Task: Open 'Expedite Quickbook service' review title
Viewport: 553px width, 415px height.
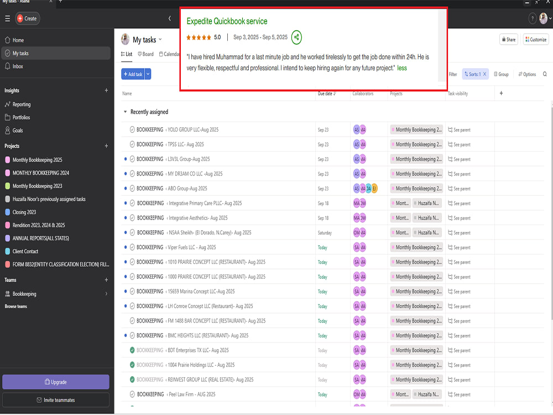Action: pyautogui.click(x=227, y=21)
